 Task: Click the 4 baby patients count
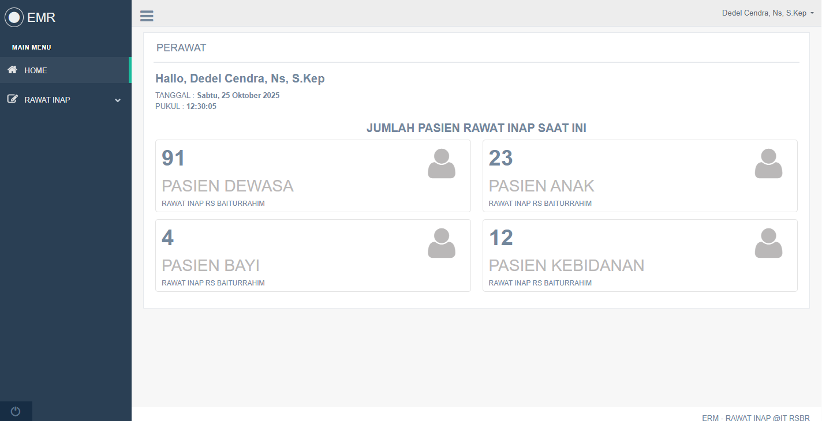pyautogui.click(x=167, y=238)
